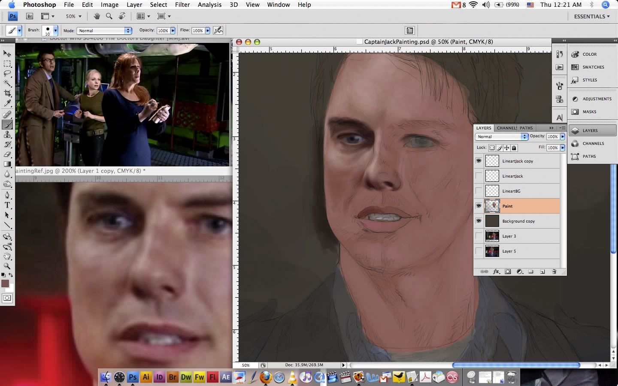The image size is (618, 386).
Task: Open the Image menu
Action: coord(109,5)
